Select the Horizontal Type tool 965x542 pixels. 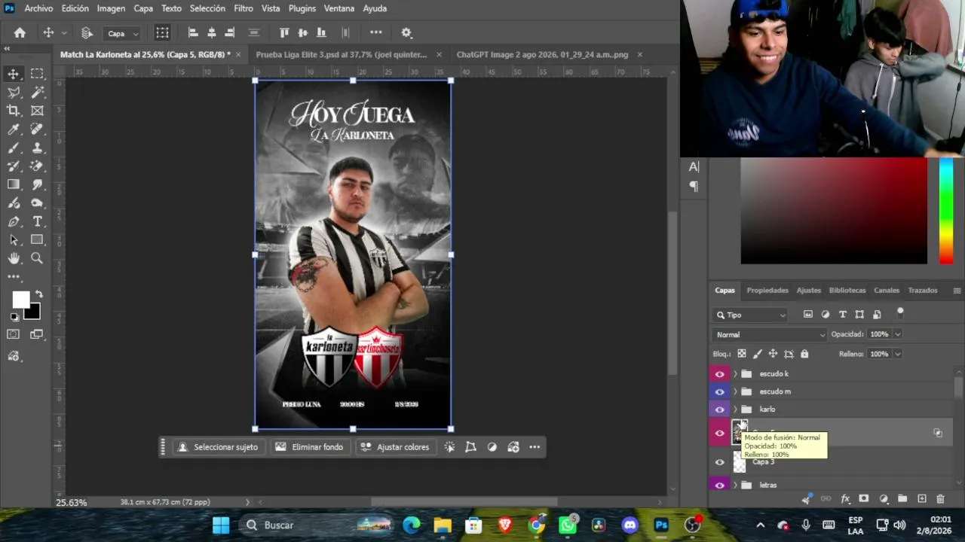tap(37, 221)
